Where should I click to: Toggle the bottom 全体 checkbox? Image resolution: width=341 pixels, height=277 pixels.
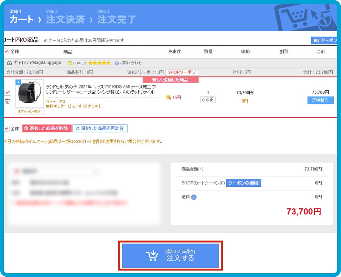pos(6,129)
